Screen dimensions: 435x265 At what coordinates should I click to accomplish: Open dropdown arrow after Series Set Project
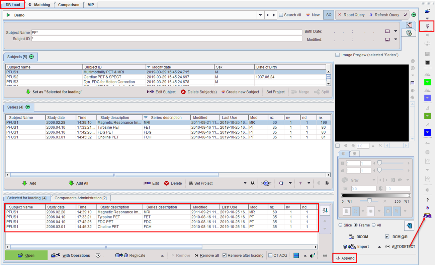pyautogui.click(x=245, y=183)
